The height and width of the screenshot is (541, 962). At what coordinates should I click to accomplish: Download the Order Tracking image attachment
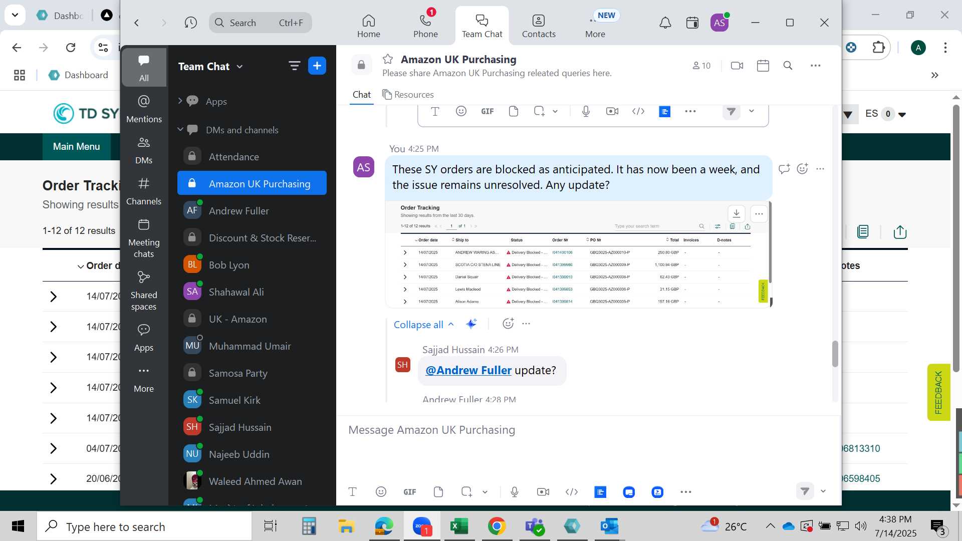(736, 213)
